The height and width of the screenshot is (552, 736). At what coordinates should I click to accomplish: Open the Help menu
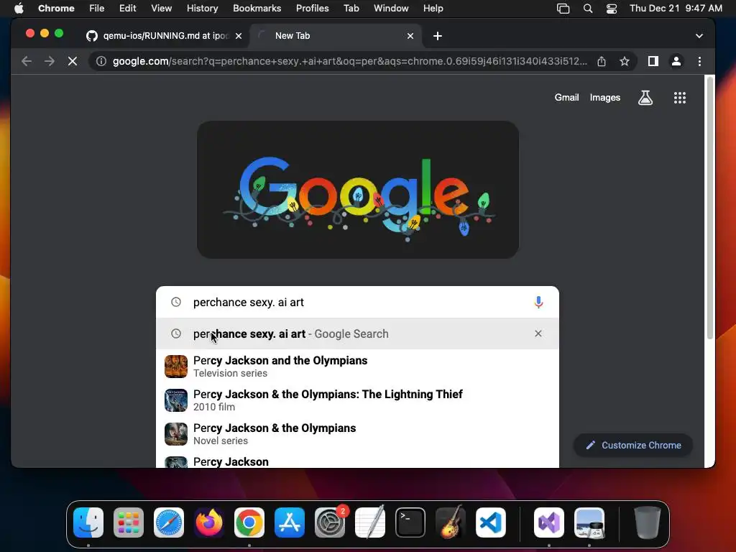(433, 8)
